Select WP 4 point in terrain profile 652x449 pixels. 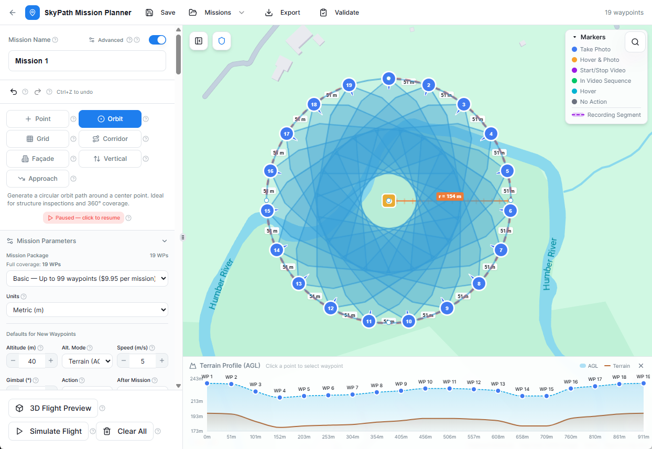[280, 398]
